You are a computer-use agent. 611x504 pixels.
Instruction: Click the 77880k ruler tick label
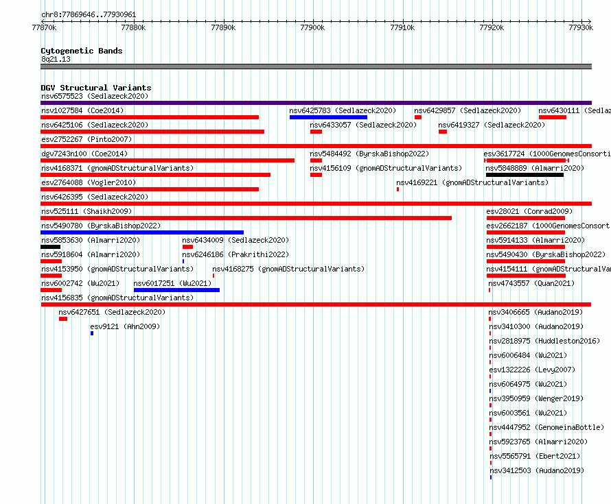133,27
